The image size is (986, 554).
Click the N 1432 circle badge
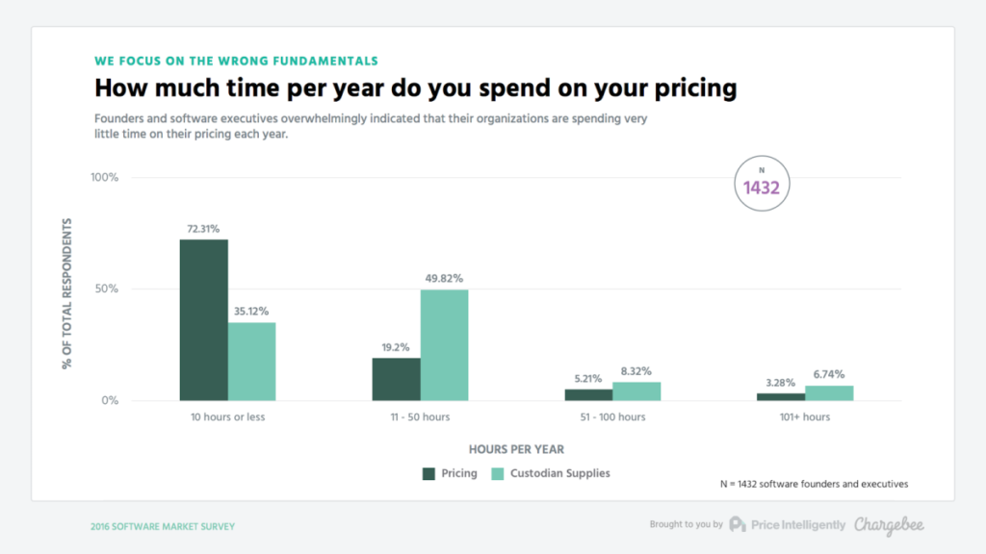(762, 182)
